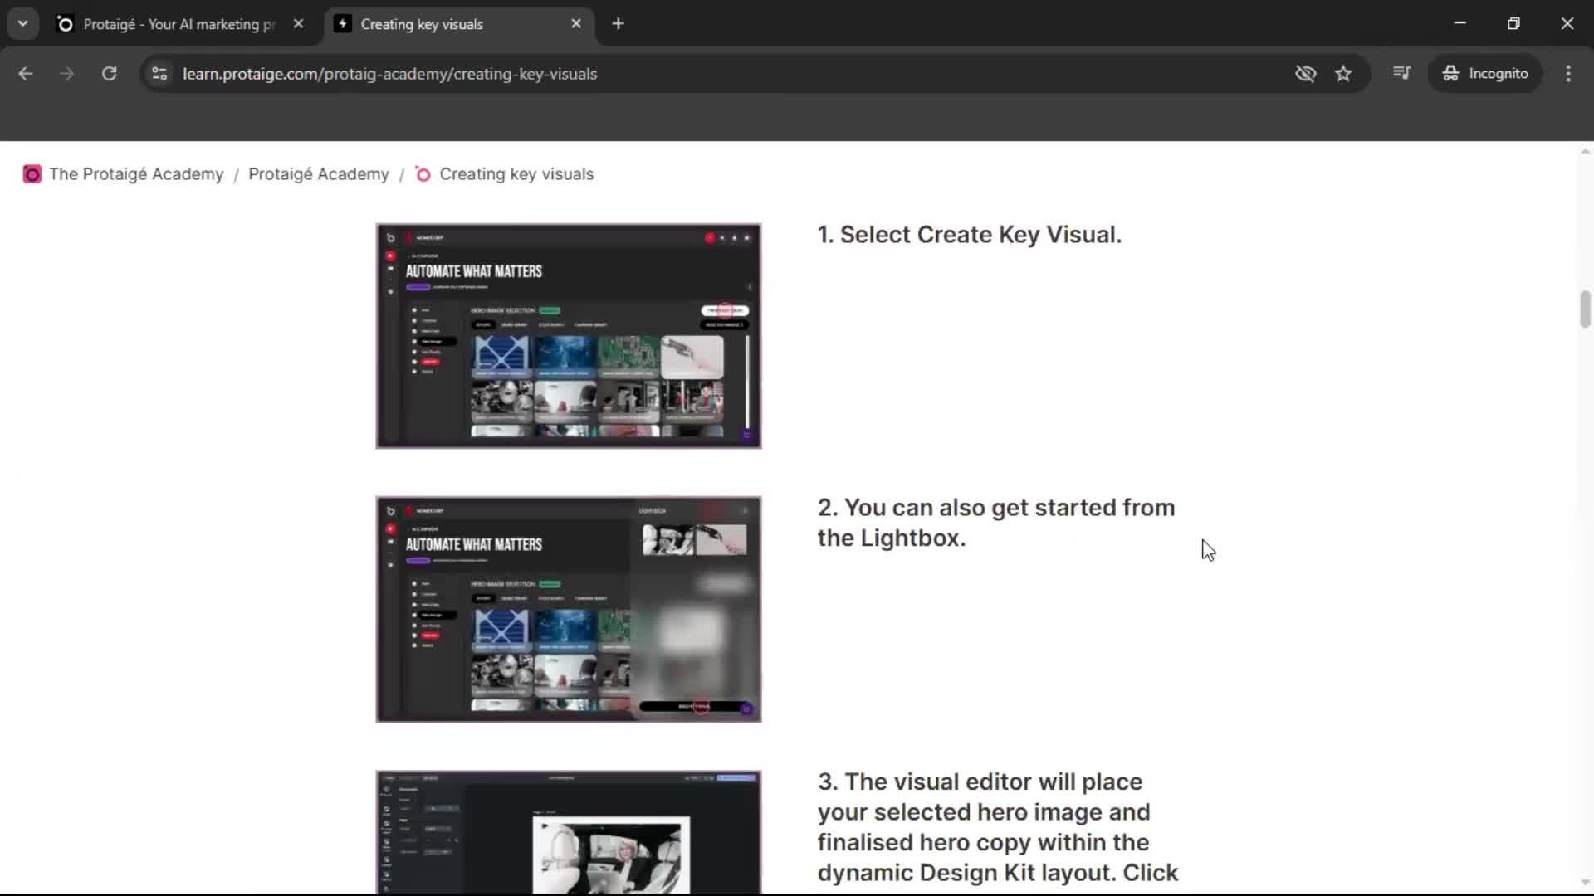Click the blocked third-party cookies eye icon
1594x896 pixels.
point(1305,73)
